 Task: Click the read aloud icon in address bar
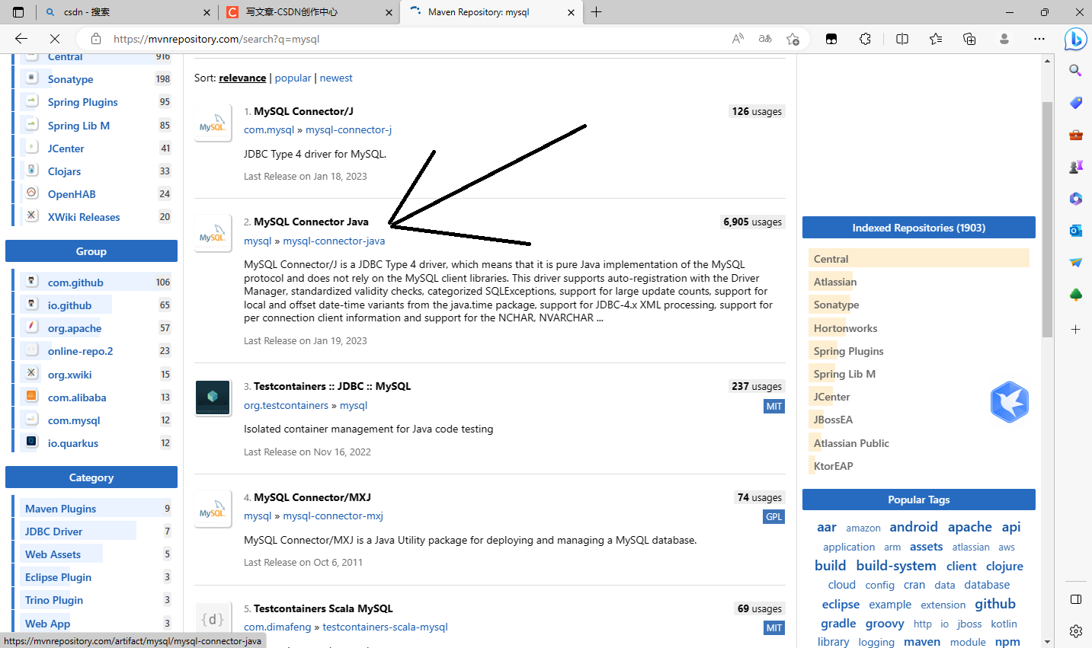click(x=738, y=39)
